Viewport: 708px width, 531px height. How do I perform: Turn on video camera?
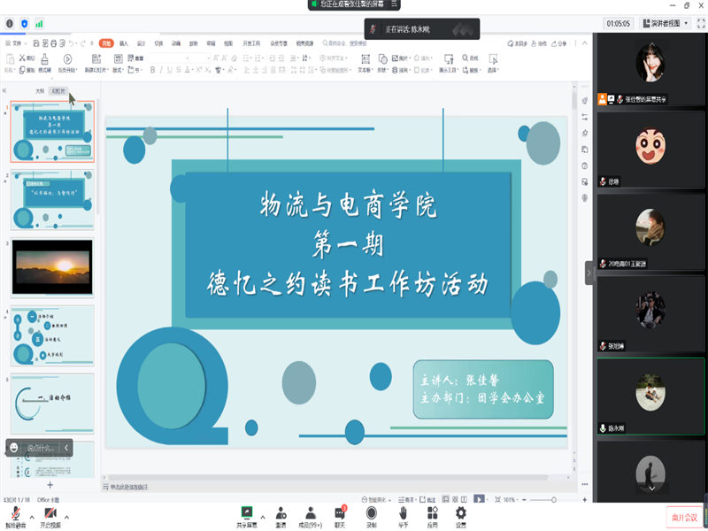click(50, 514)
